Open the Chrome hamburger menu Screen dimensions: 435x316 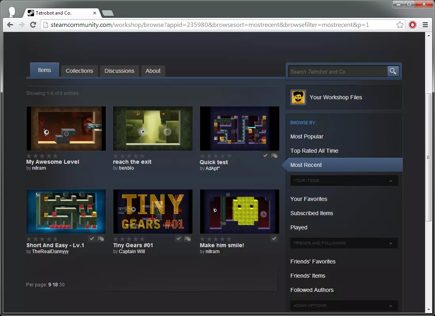pyautogui.click(x=425, y=25)
